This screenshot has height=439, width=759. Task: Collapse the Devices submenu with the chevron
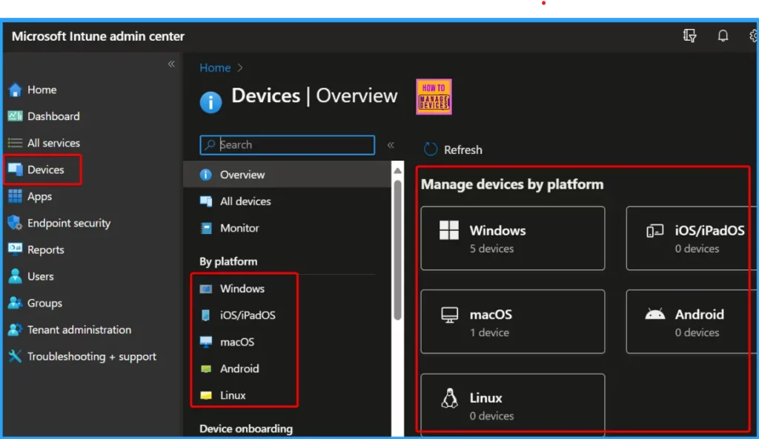[391, 144]
